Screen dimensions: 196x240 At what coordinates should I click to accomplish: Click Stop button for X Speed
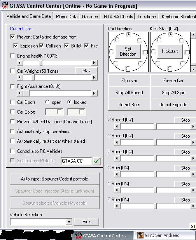pyautogui.click(x=185, y=120)
